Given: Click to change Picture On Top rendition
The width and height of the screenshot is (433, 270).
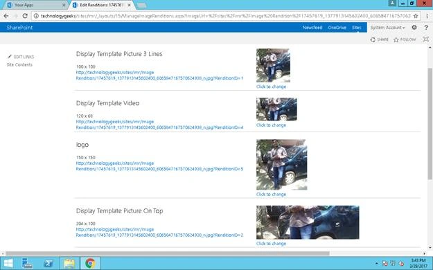Looking at the screenshot, I should tap(271, 244).
